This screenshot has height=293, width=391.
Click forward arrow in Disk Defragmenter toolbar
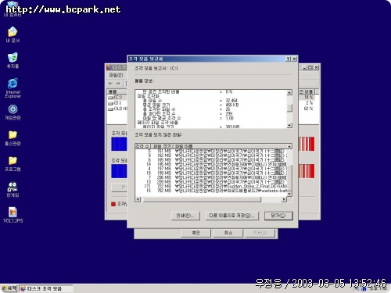(x=118, y=84)
